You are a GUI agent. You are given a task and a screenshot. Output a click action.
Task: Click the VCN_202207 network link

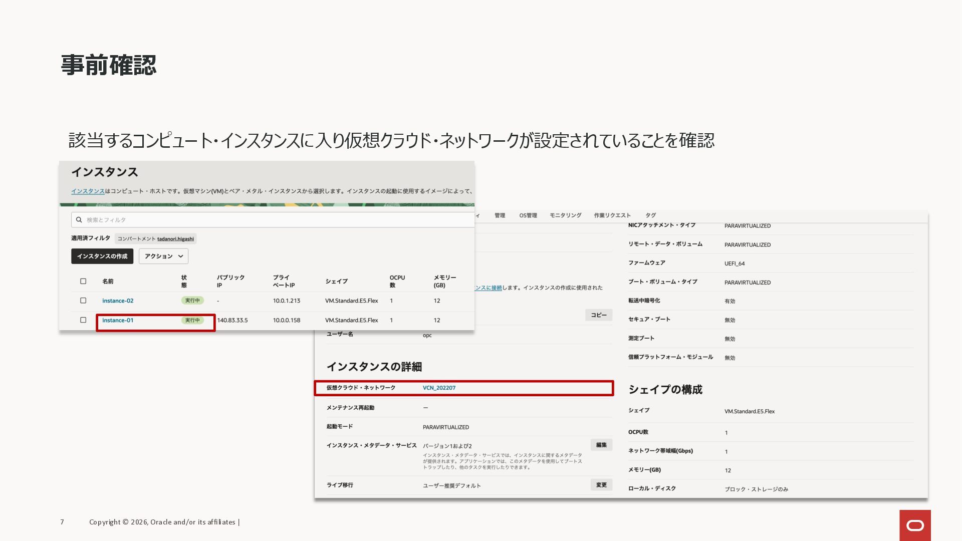(439, 388)
